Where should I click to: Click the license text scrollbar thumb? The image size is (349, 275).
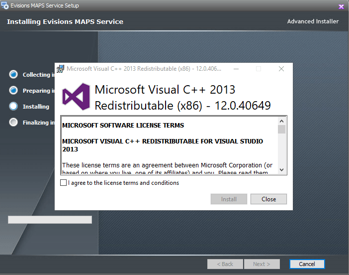[281, 130]
